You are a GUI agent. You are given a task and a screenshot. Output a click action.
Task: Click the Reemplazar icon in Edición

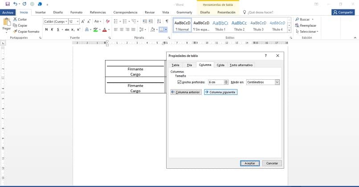click(297, 25)
